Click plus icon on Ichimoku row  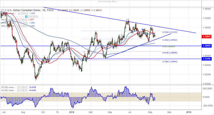tap(34, 17)
